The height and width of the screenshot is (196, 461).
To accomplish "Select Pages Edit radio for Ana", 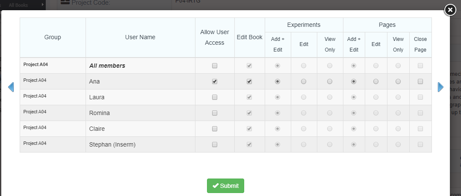I will [x=376, y=81].
